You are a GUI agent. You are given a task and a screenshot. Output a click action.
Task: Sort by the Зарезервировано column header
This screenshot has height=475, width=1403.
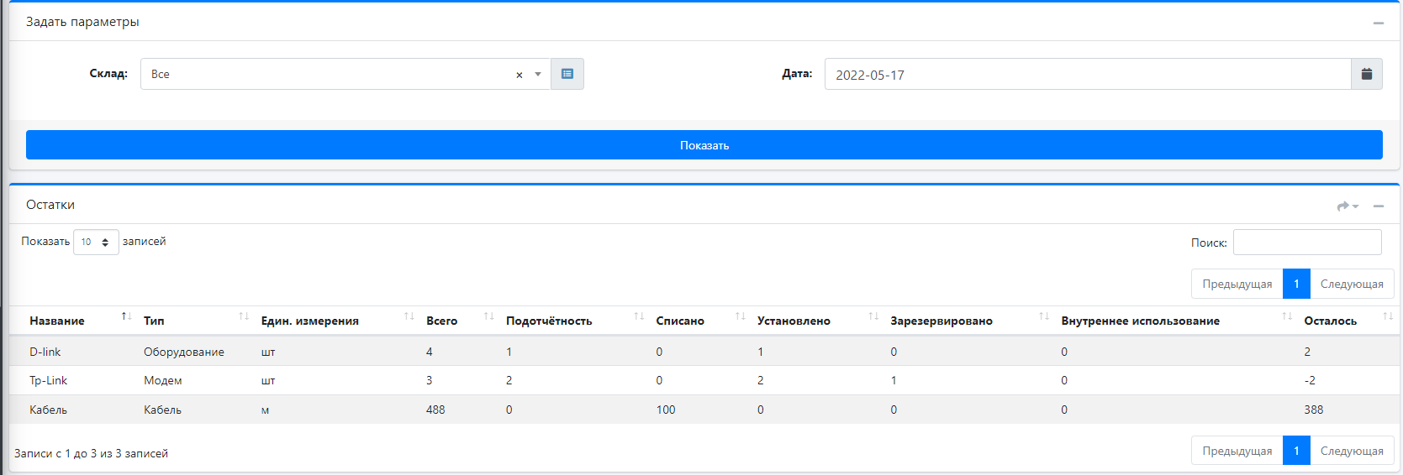(941, 321)
